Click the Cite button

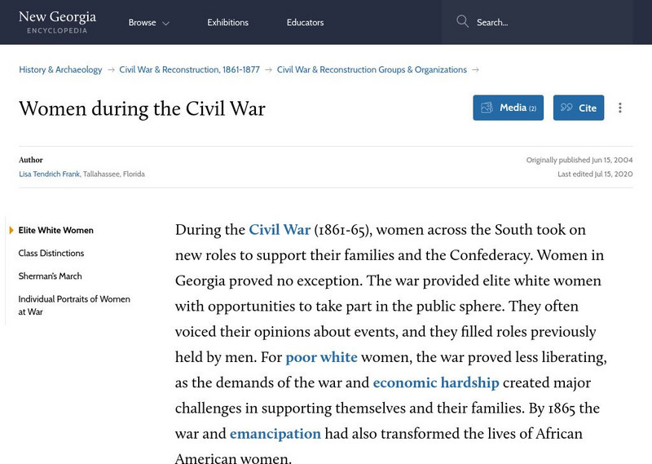(579, 108)
